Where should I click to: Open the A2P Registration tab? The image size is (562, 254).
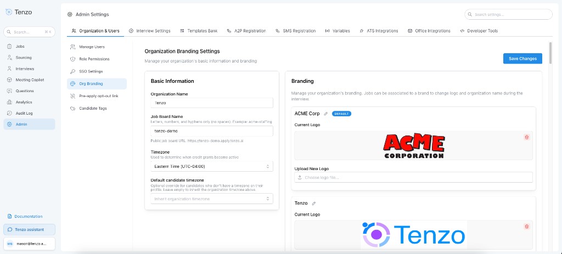[x=246, y=31]
